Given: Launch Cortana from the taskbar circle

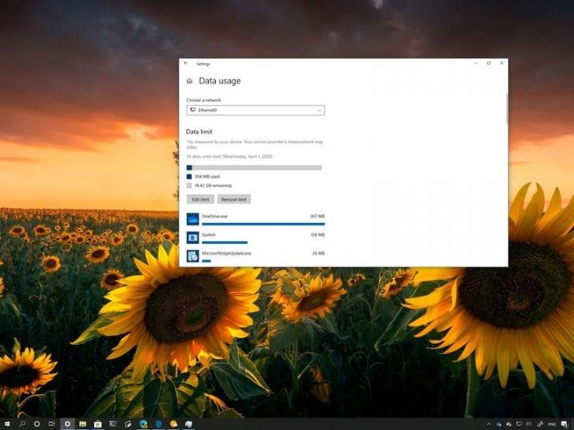Looking at the screenshot, I should (x=37, y=424).
